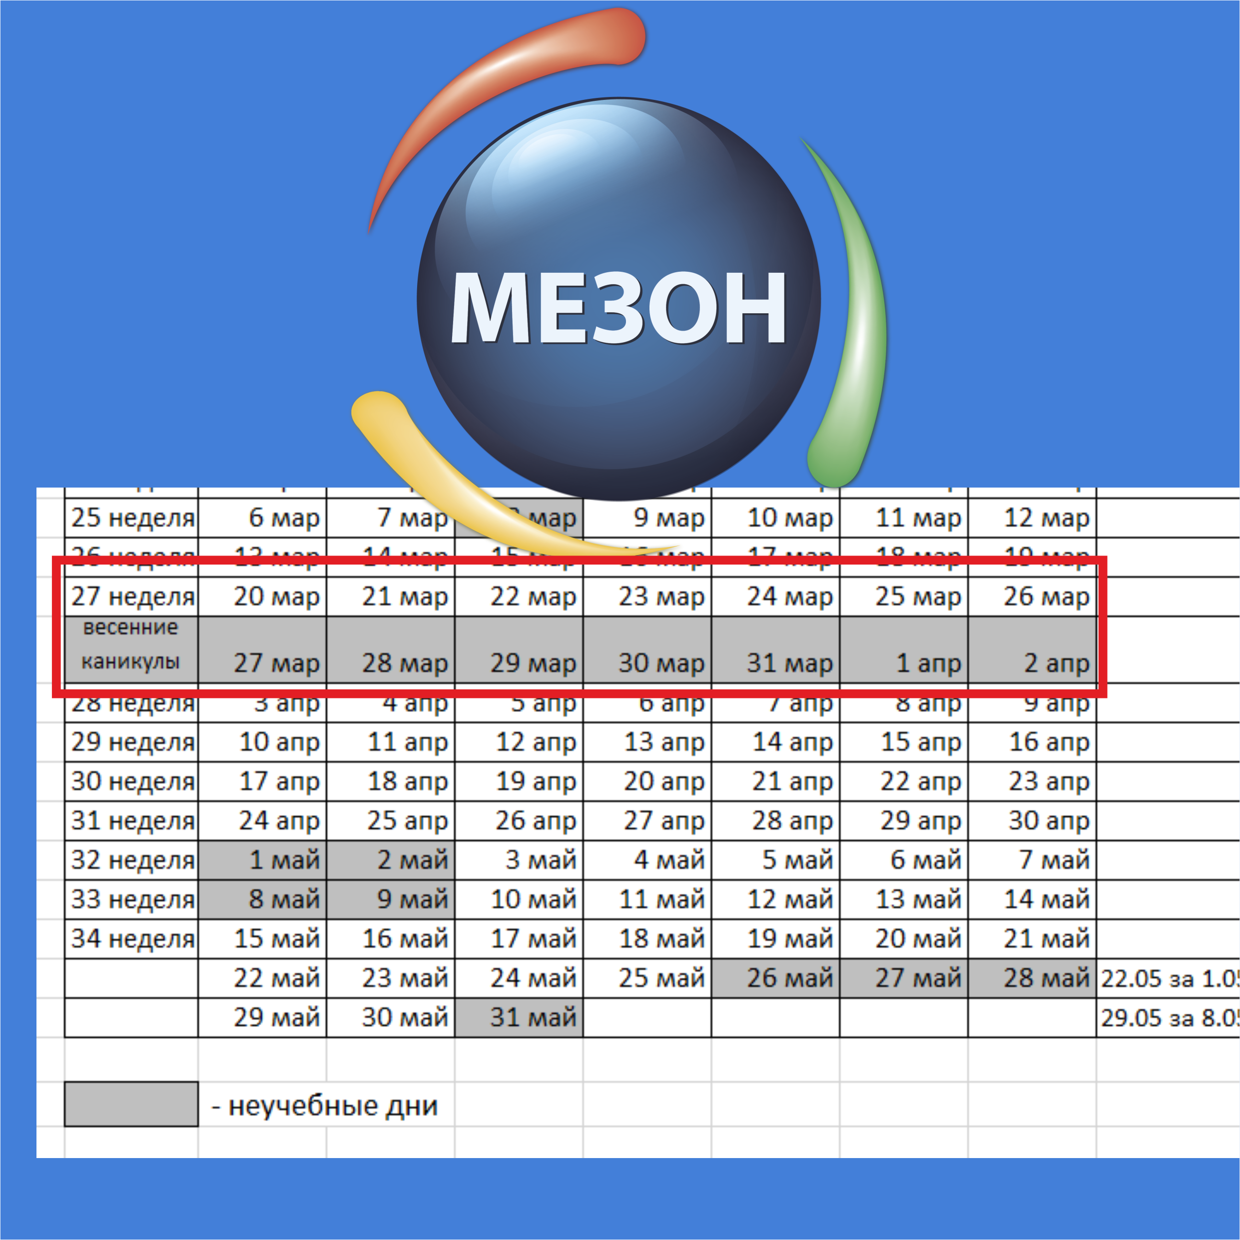Select the gray "8 май" cell
This screenshot has height=1240, width=1240.
pos(262,900)
